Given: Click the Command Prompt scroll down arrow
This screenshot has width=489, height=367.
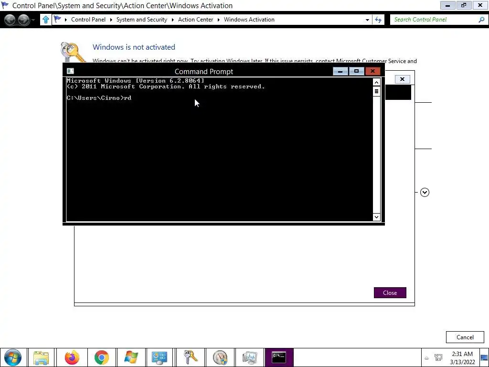Looking at the screenshot, I should coord(376,217).
